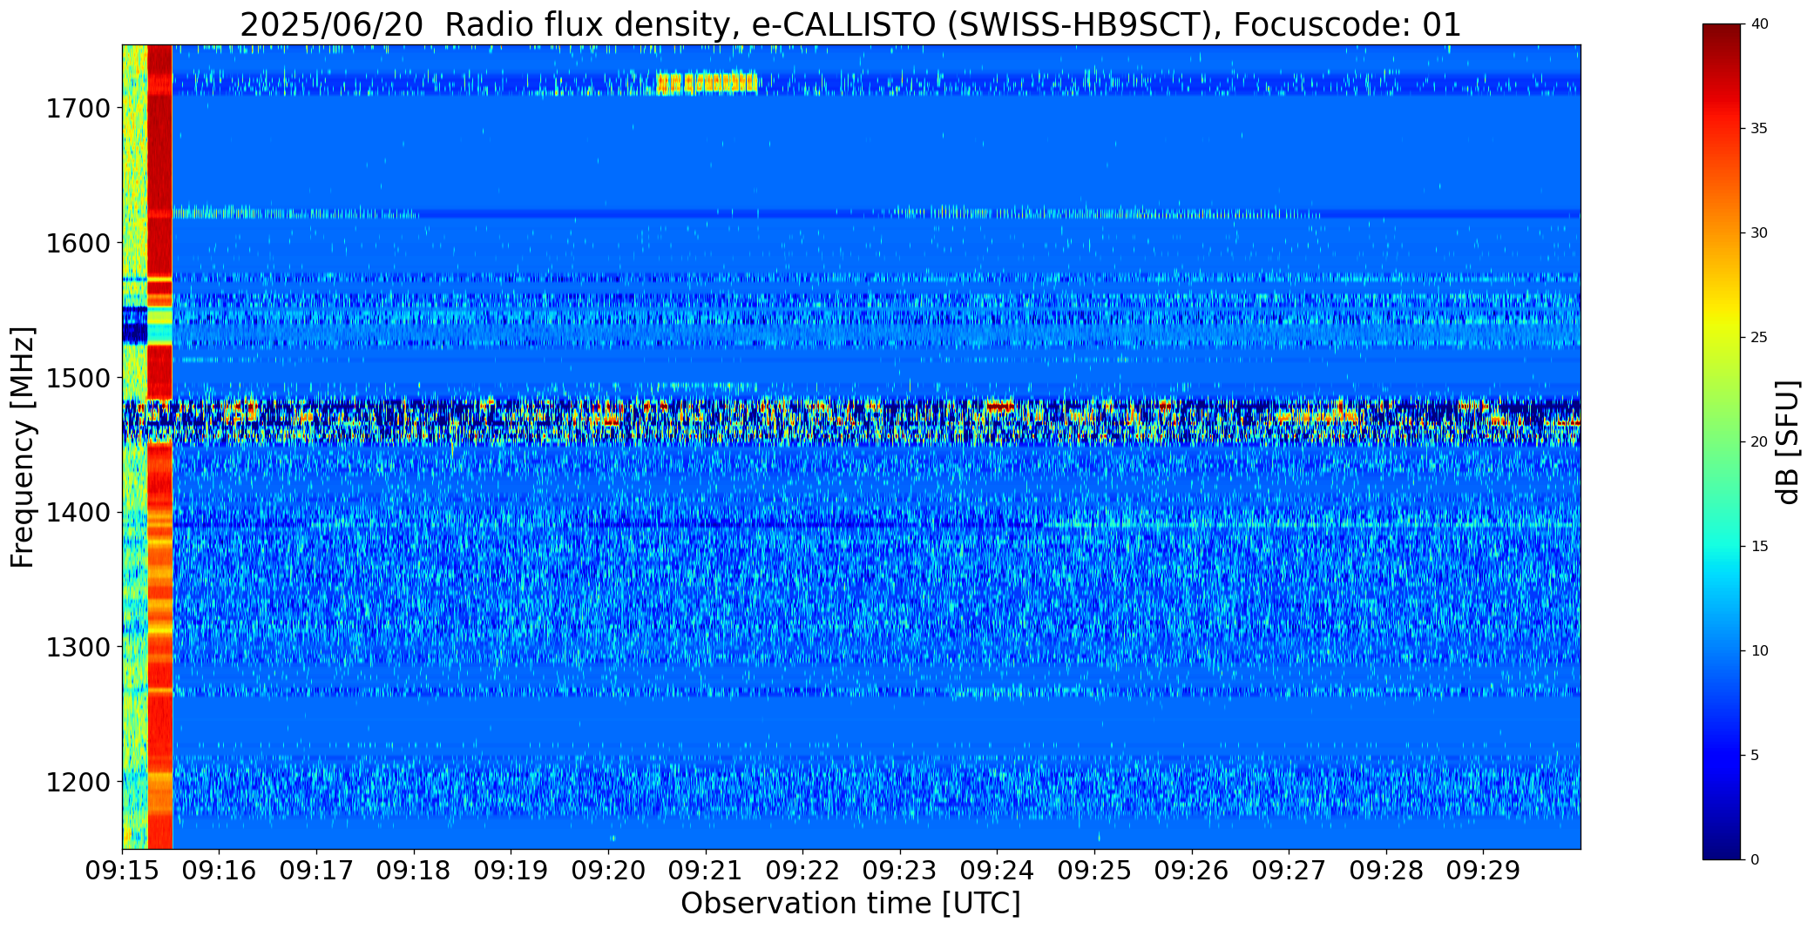Viewport: 1814px width, 929px height.
Task: Click the colorbar tick label 10
Action: tap(1759, 651)
